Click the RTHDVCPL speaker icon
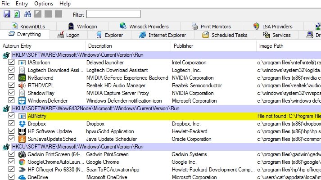The width and height of the screenshot is (321, 180). pyautogui.click(x=22, y=85)
